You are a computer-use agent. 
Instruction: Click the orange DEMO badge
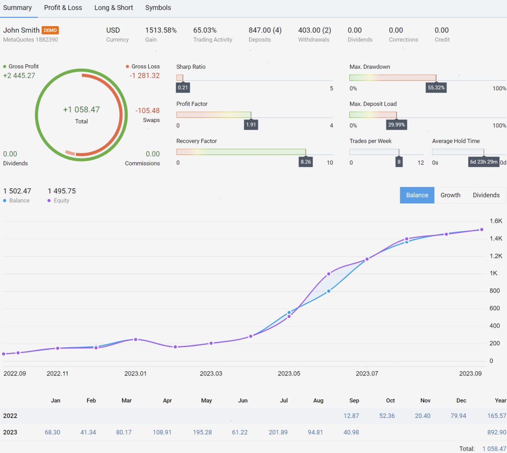[x=50, y=30]
